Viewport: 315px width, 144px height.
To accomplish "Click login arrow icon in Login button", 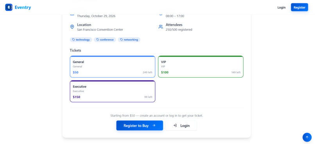I will pyautogui.click(x=175, y=126).
